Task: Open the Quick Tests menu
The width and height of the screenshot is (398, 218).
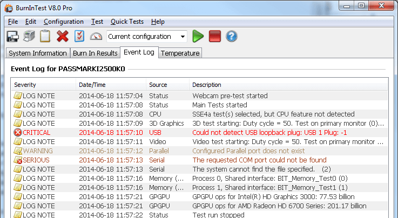Action: point(127,22)
